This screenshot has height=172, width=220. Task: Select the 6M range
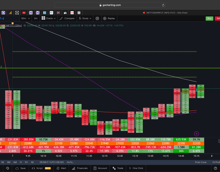[x=15, y=162]
